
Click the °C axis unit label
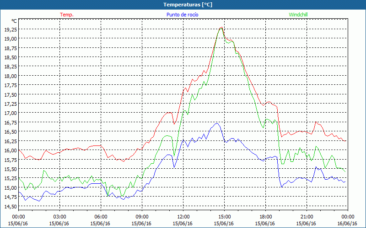point(14,21)
